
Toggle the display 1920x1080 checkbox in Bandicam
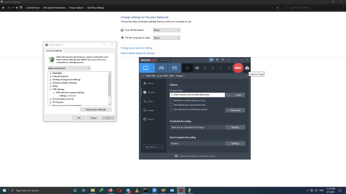[x=143, y=75]
